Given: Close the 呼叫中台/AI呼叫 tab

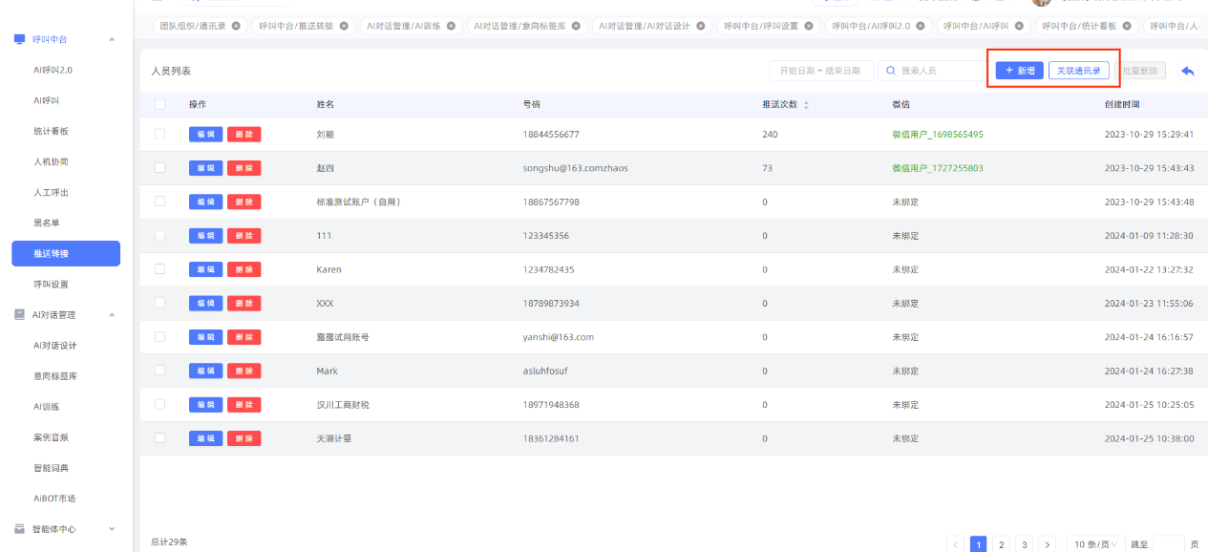Looking at the screenshot, I should coord(1019,26).
